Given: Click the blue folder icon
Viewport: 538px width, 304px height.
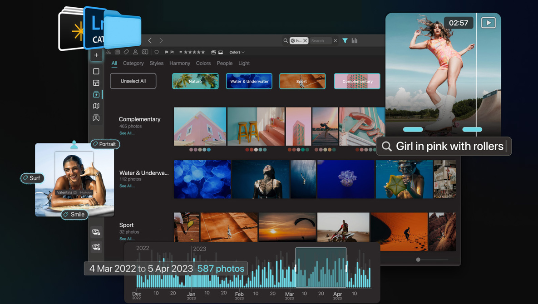Looking at the screenshot, I should [x=123, y=30].
